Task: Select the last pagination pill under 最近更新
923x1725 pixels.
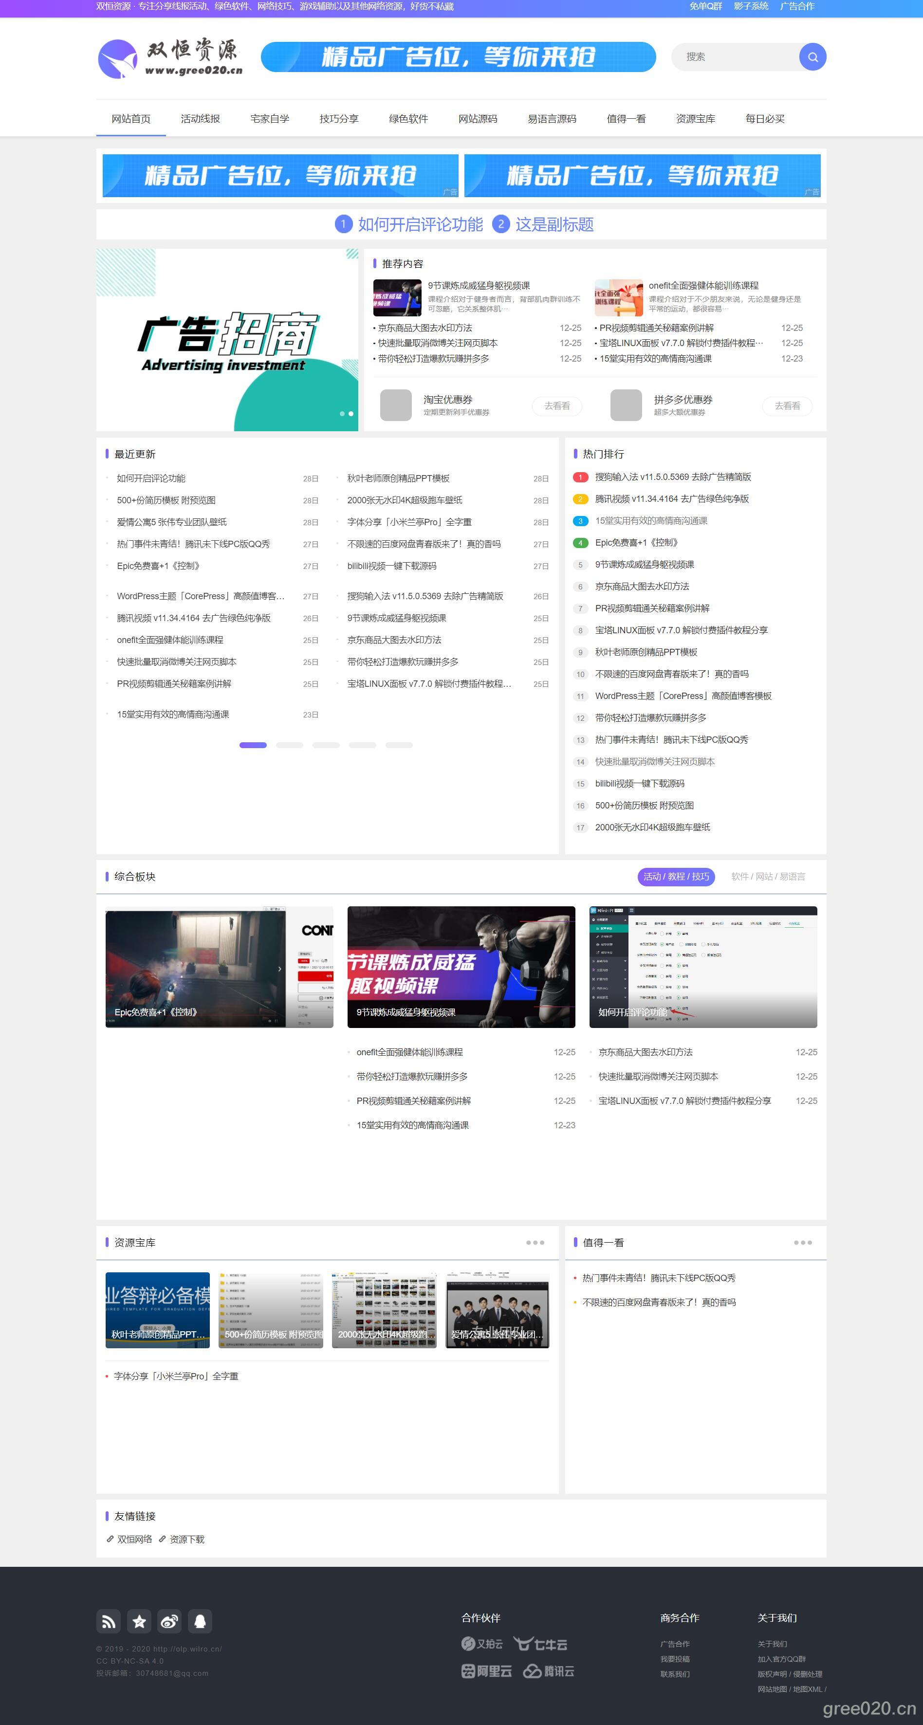Action: pos(399,745)
